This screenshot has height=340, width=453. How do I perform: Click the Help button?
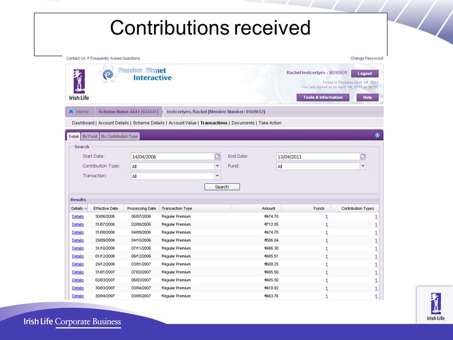coord(367,97)
